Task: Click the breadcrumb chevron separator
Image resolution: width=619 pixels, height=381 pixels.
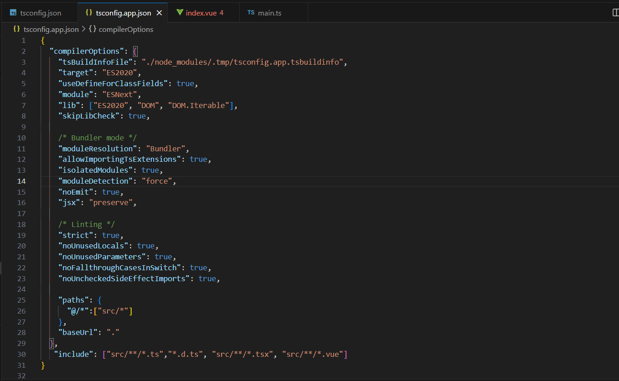Action: click(83, 29)
